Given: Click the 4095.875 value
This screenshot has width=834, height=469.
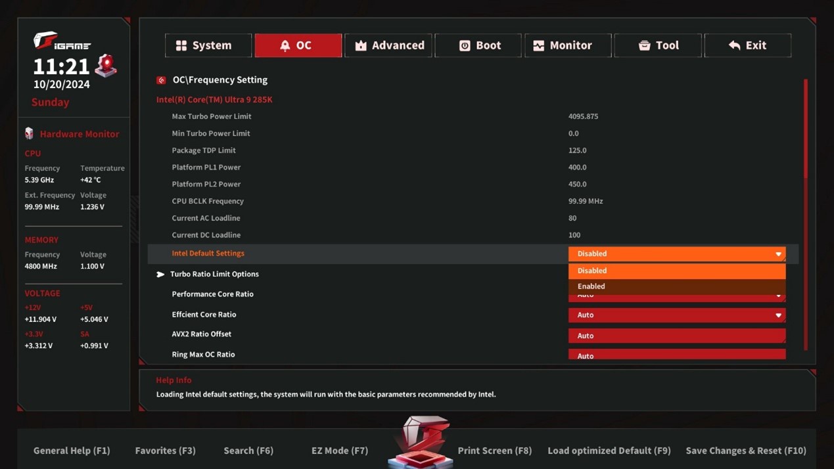Looking at the screenshot, I should click(x=584, y=116).
